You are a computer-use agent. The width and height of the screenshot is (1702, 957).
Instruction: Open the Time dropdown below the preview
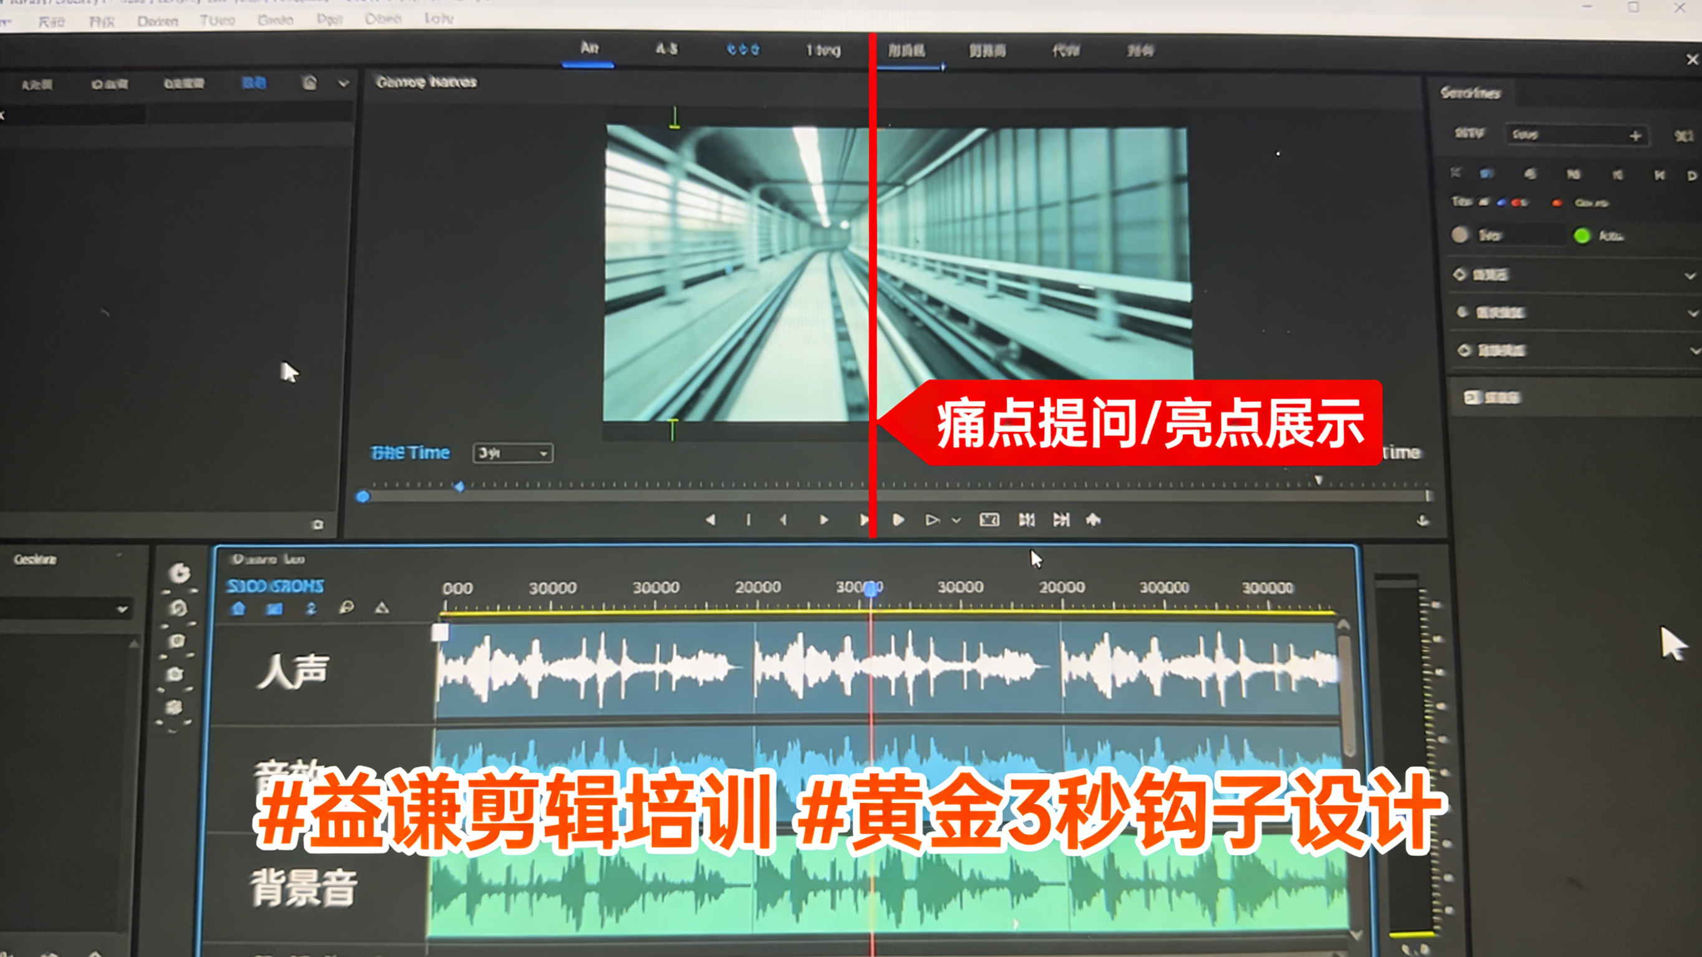point(513,453)
